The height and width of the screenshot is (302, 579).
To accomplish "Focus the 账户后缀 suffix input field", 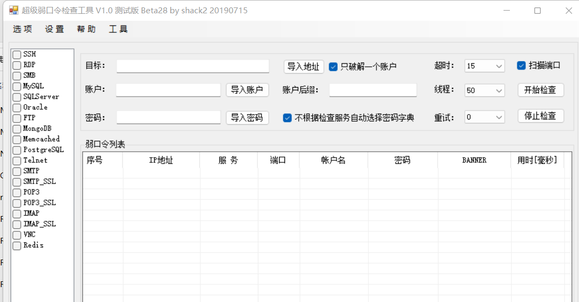I will point(373,90).
